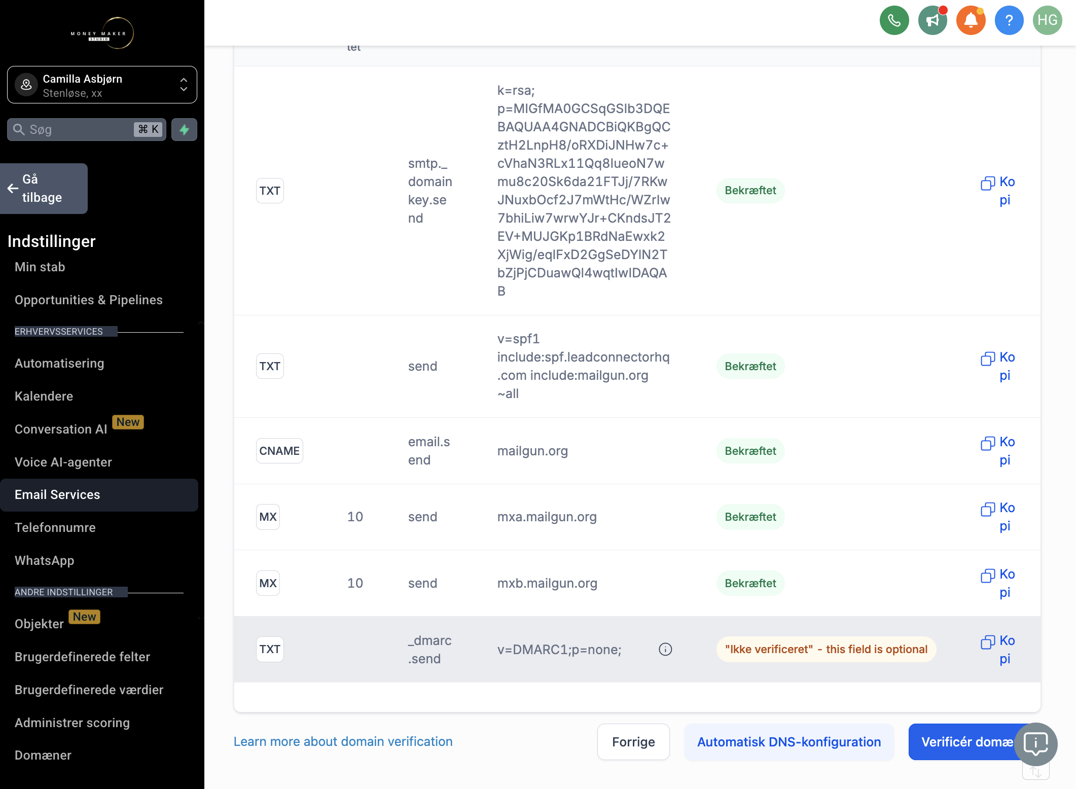Image resolution: width=1076 pixels, height=789 pixels.
Task: Open Conversation AI settings
Action: 61,429
